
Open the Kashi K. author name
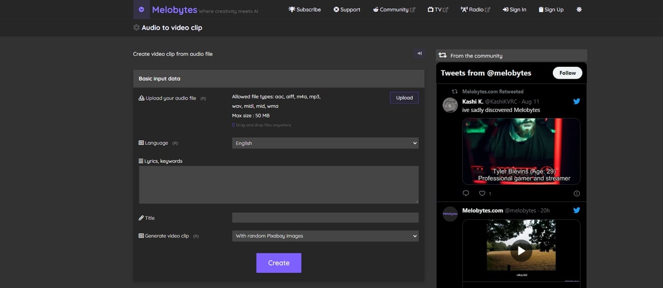pyautogui.click(x=472, y=102)
